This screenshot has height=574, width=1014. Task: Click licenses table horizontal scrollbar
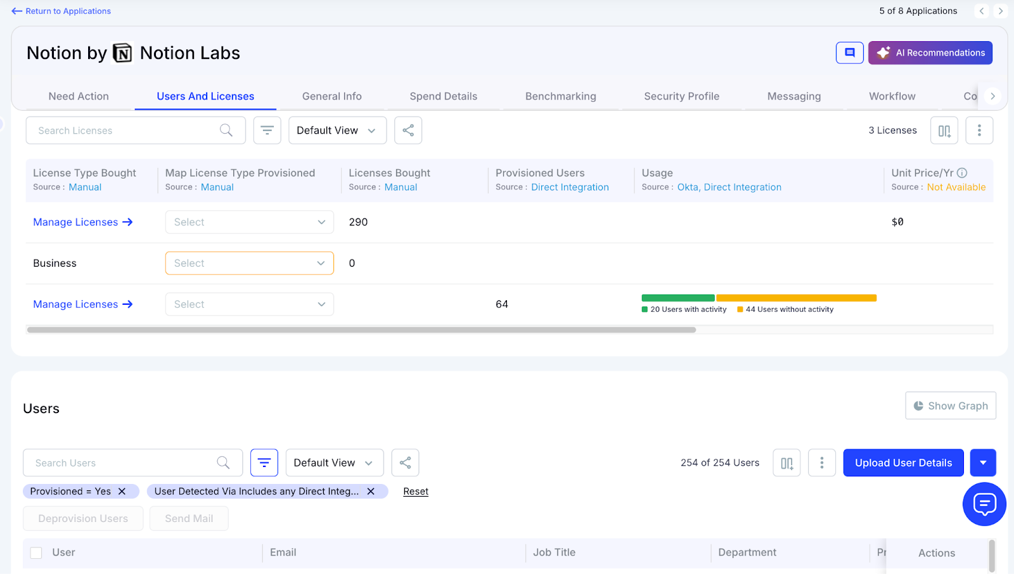361,330
